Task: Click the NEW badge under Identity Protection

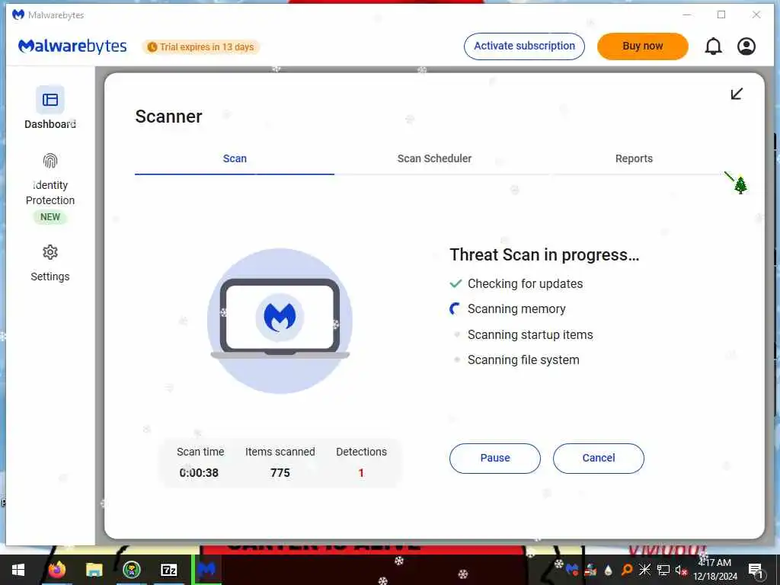Action: coord(50,217)
